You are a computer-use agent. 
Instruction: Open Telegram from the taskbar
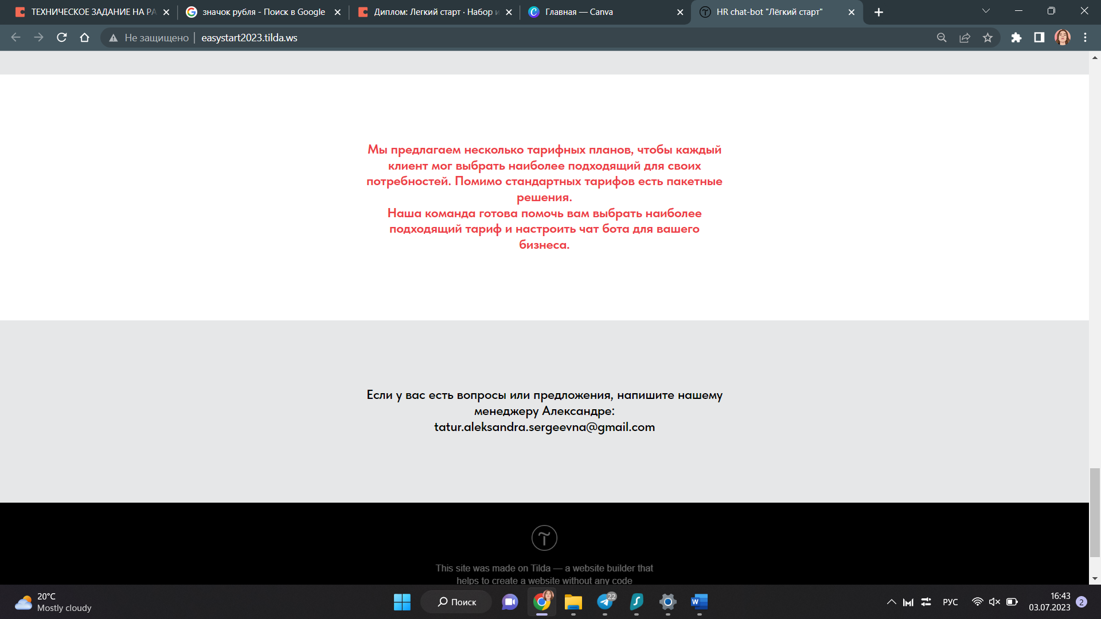[x=605, y=602]
